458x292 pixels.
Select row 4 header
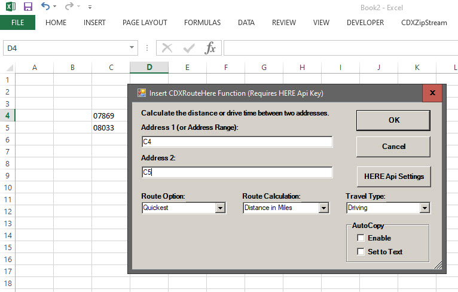pos(7,115)
